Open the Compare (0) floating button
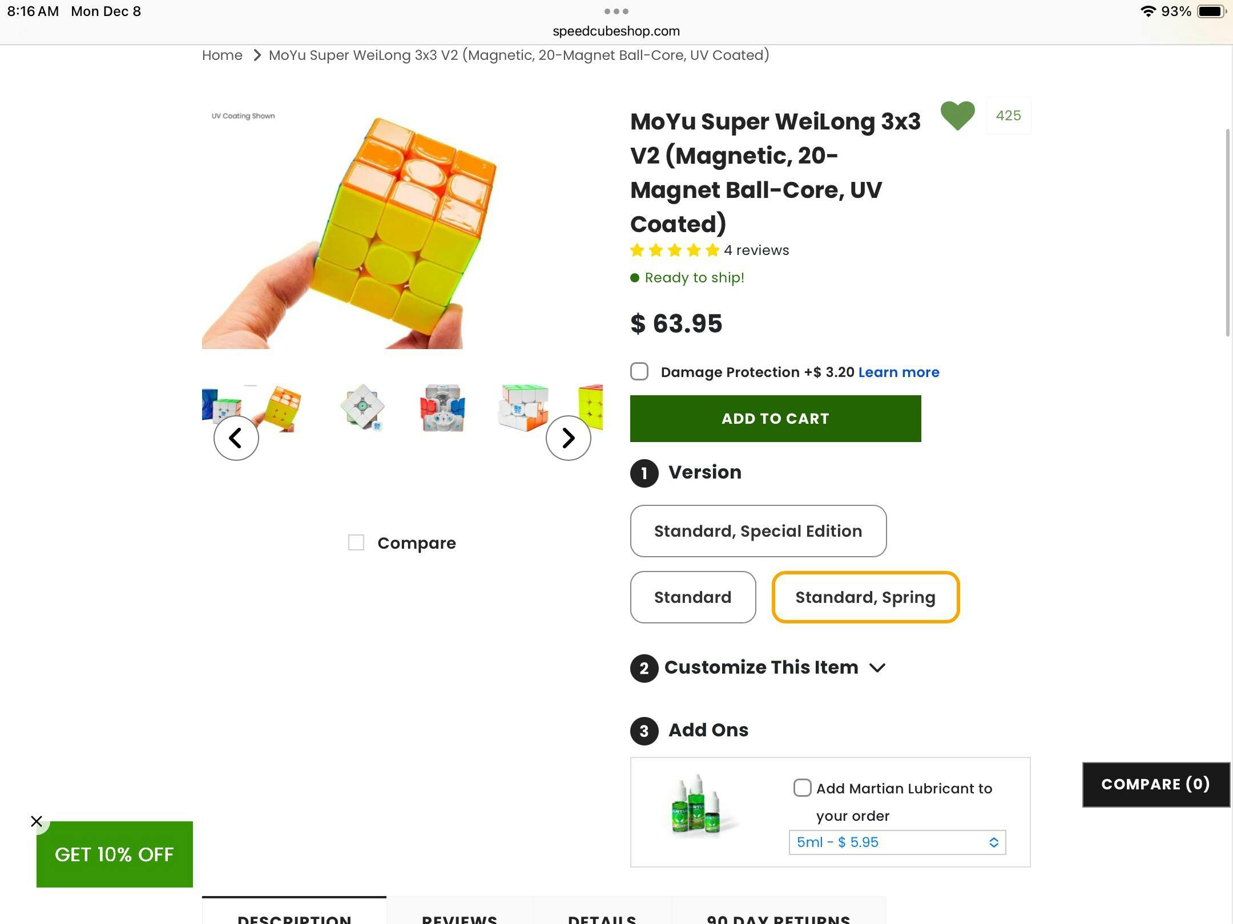The width and height of the screenshot is (1233, 924). pyautogui.click(x=1155, y=784)
